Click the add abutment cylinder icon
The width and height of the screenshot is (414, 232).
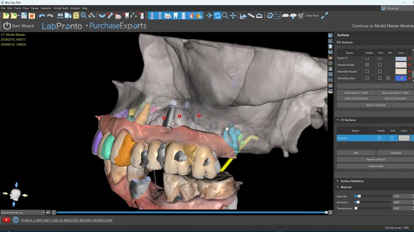141,15
